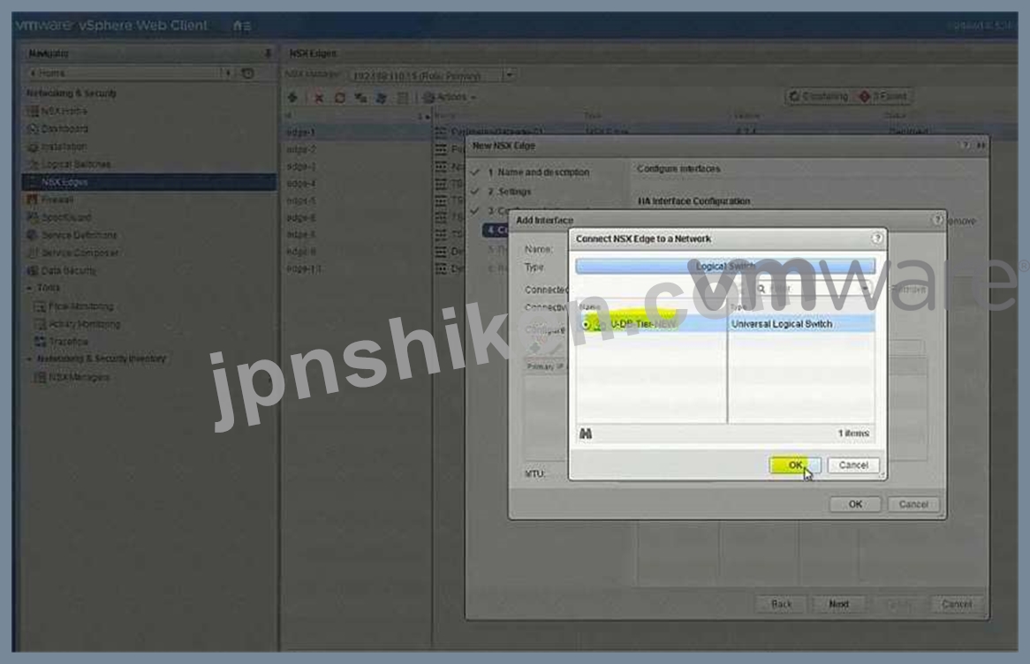The height and width of the screenshot is (664, 1030).
Task: Open Service Definitions in Navigator
Action: [78, 235]
